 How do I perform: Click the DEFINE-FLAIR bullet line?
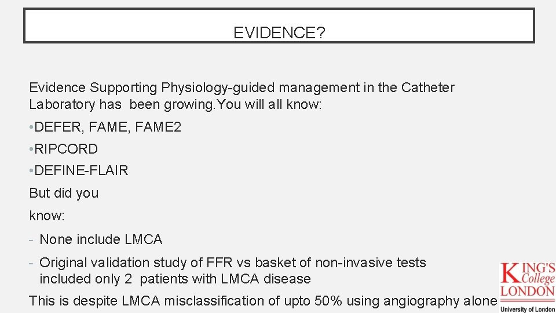[x=79, y=170]
